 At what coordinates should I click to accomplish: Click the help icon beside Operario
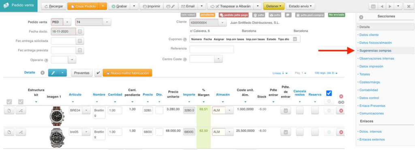46,60
